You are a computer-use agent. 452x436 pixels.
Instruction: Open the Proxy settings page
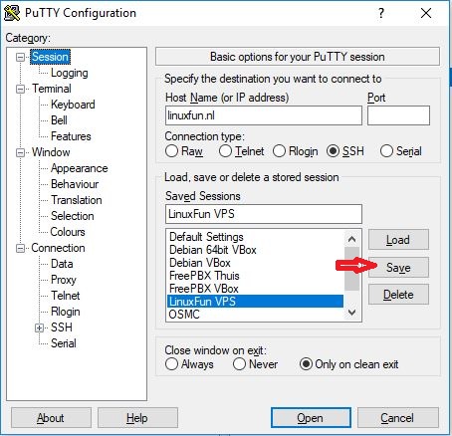(64, 280)
